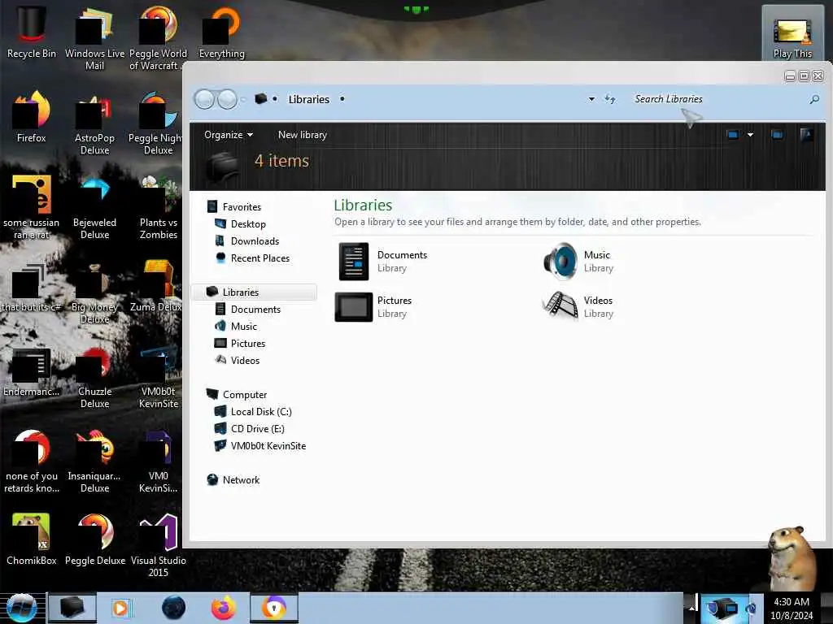Click Explorer taskbar button
The width and height of the screenshot is (833, 624).
pyautogui.click(x=72, y=608)
